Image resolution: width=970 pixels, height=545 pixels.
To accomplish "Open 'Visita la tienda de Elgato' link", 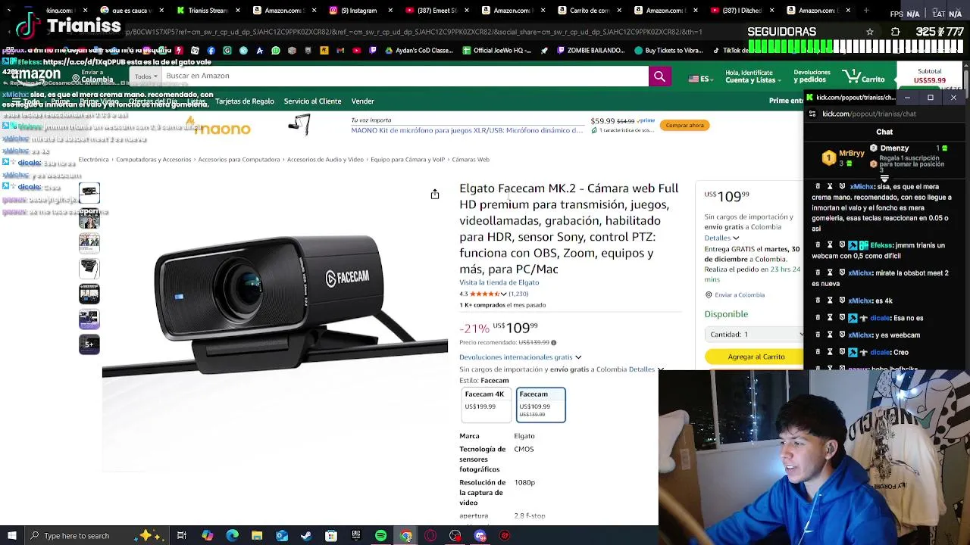I will [x=499, y=282].
